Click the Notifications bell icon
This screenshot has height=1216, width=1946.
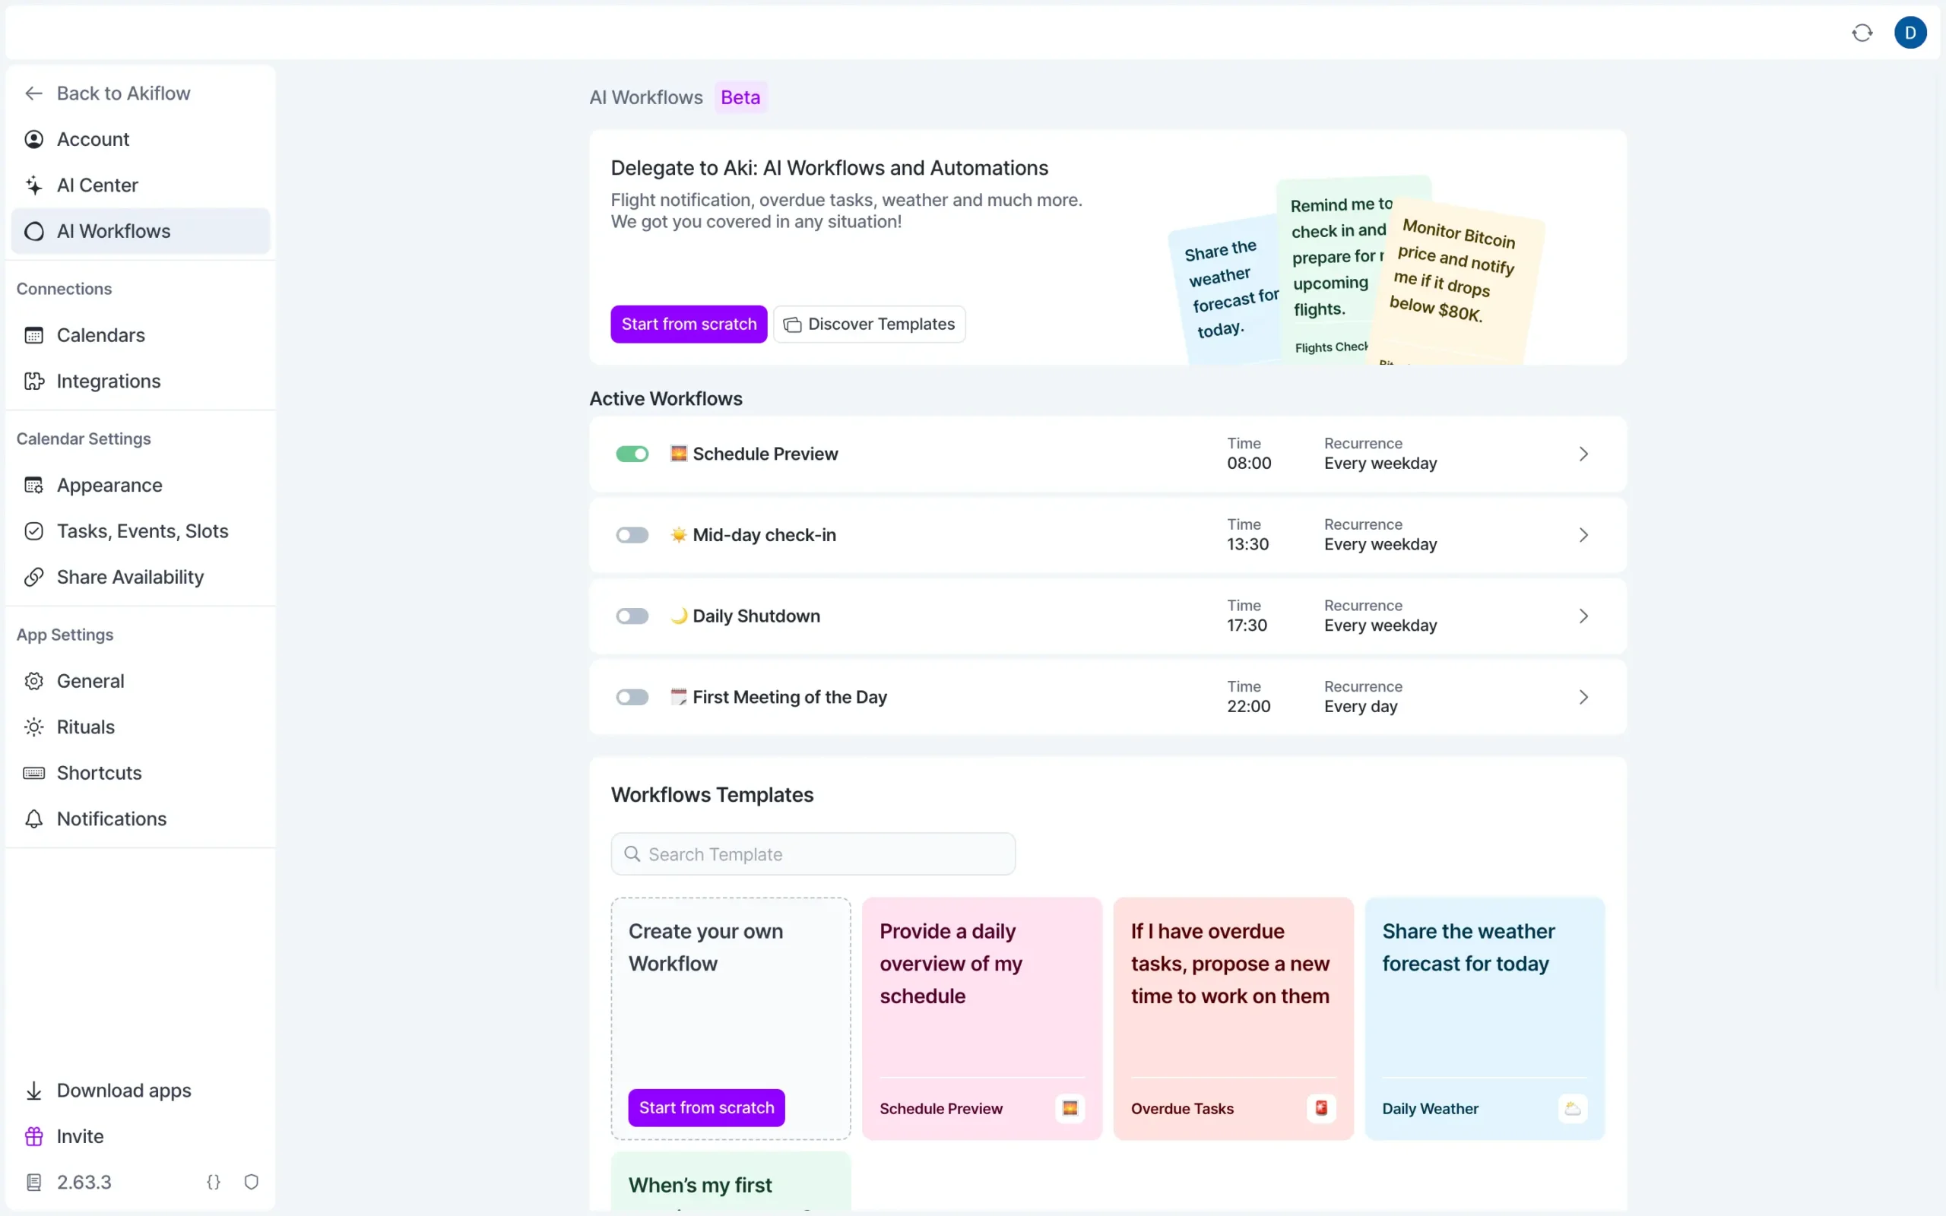click(x=34, y=819)
